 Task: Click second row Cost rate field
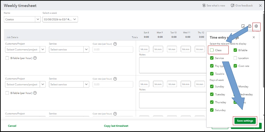pos(113,84)
